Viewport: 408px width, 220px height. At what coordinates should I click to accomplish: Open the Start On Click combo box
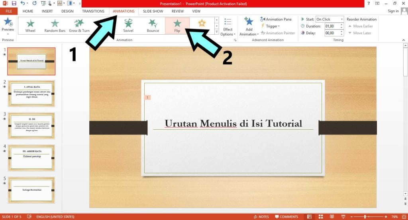point(330,19)
